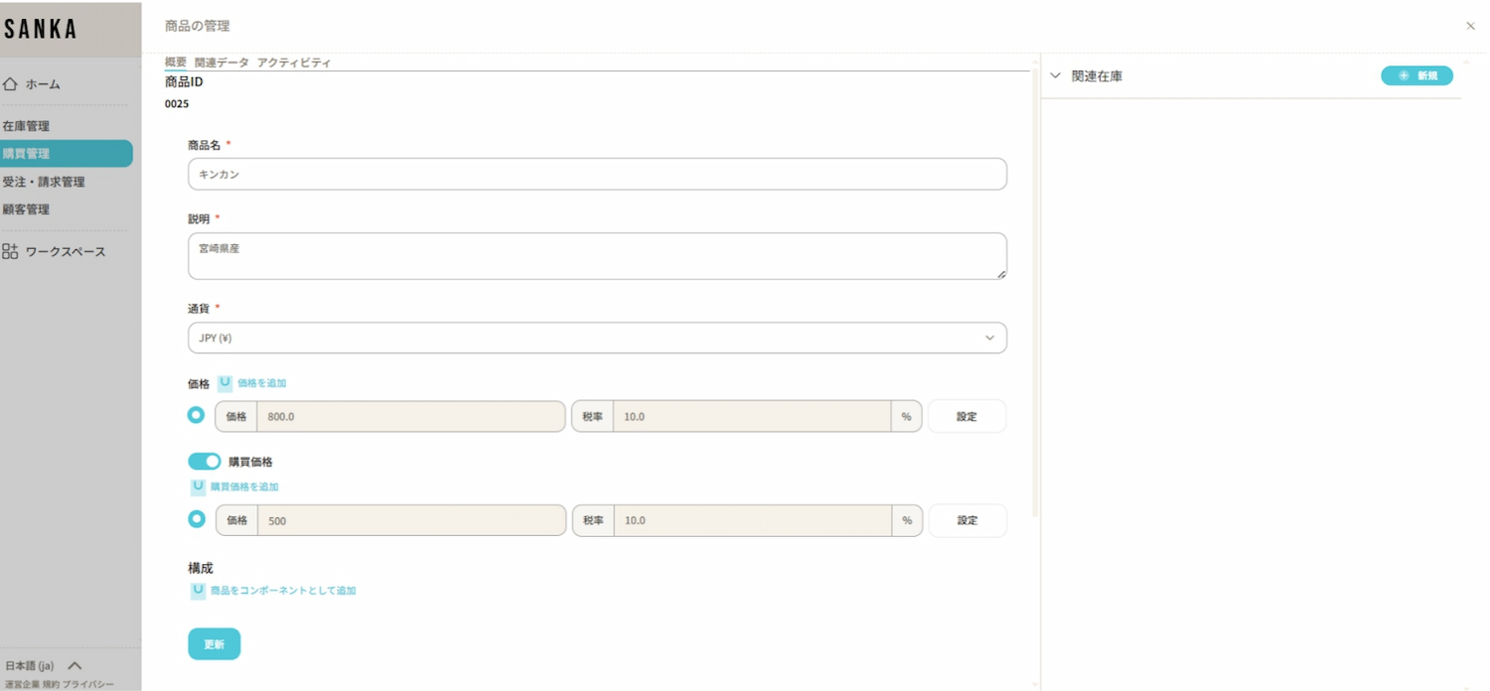Open inventory management in sidebar
The width and height of the screenshot is (1490, 691).
click(27, 126)
